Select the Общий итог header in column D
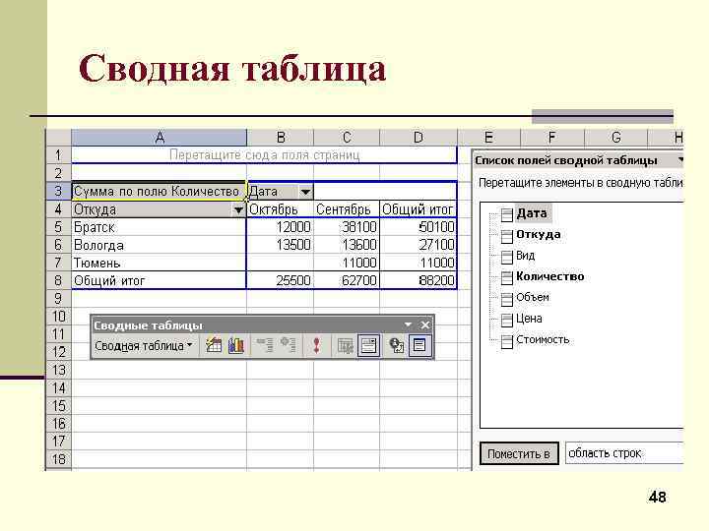Viewport: 709px width, 531px height. [419, 209]
